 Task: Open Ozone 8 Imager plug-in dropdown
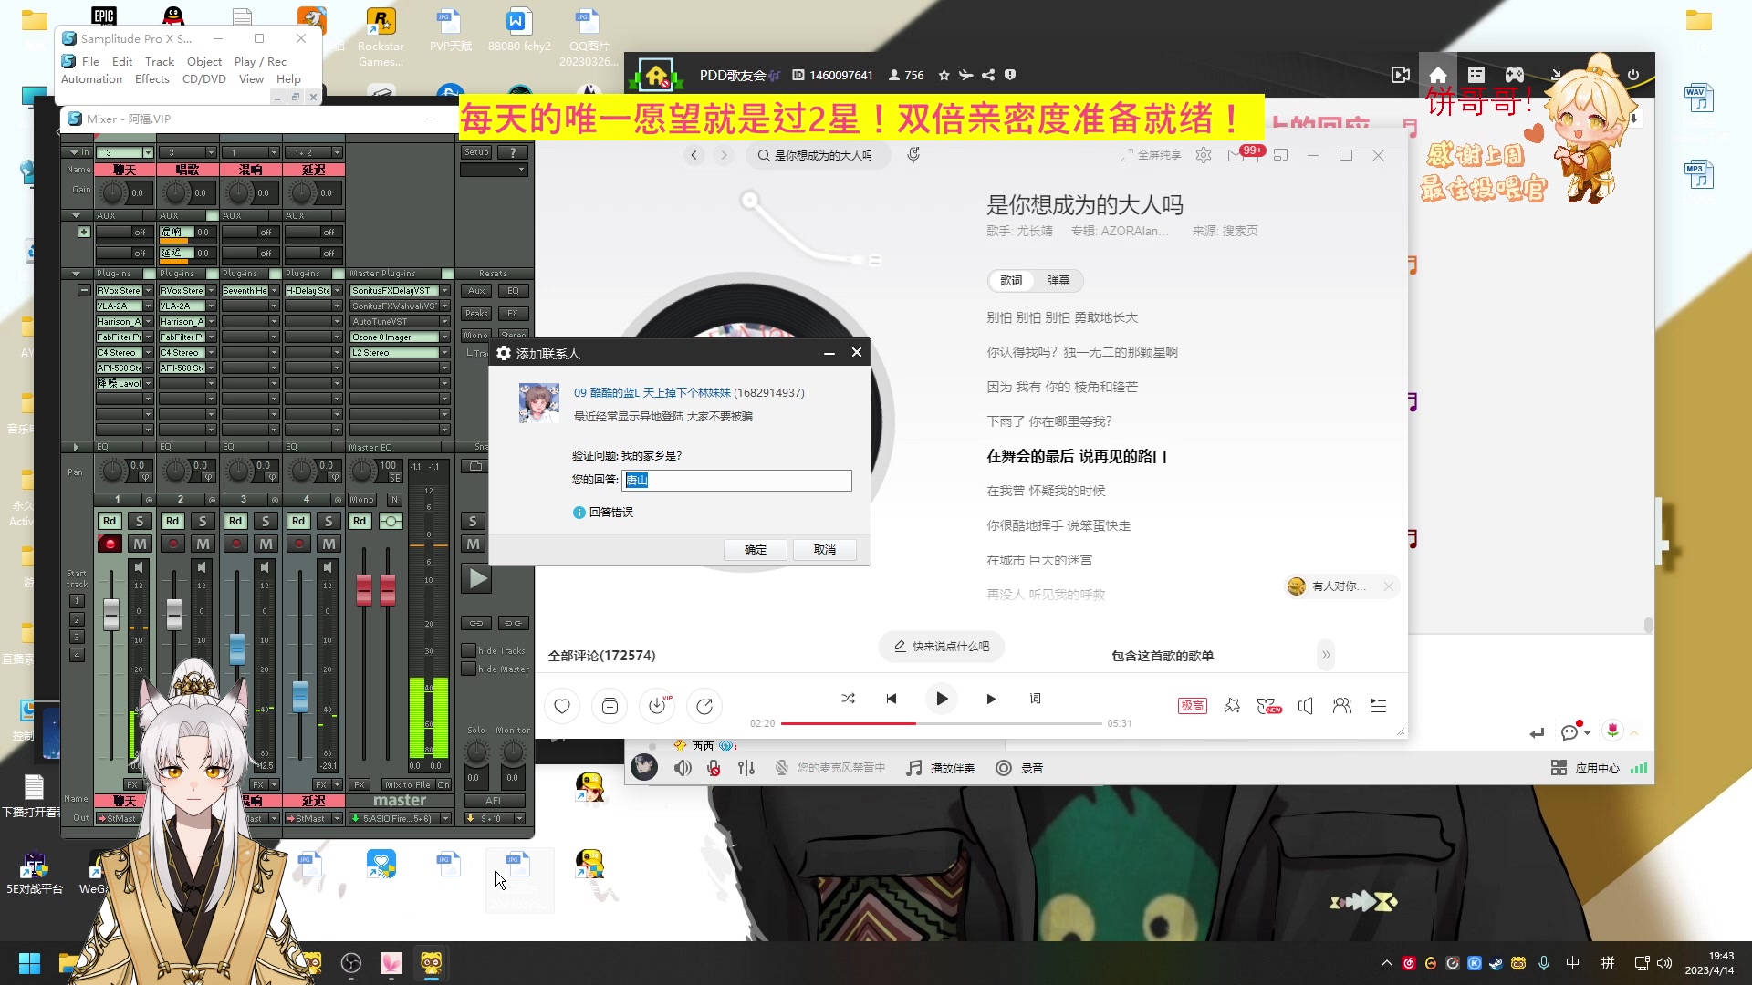(445, 337)
